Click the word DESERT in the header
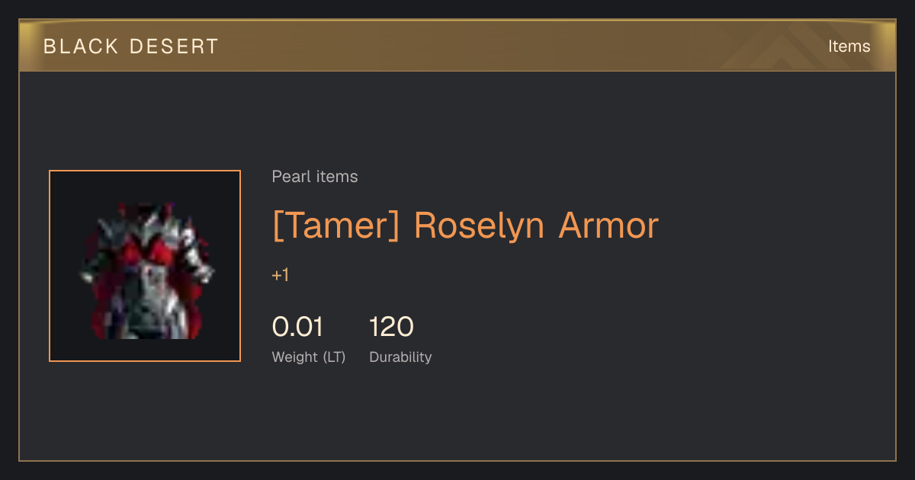915x480 pixels. [x=174, y=46]
